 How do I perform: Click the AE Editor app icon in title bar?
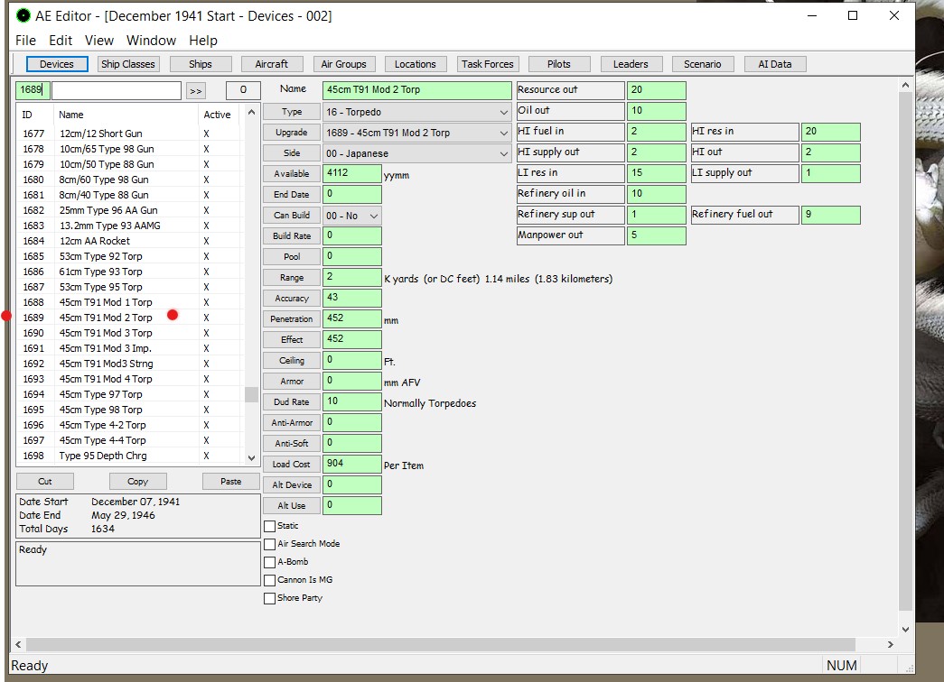coord(23,15)
